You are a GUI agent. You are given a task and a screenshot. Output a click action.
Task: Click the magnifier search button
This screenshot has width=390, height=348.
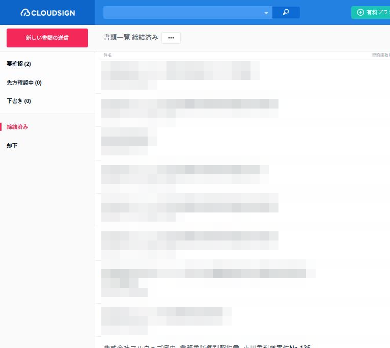tap(286, 12)
